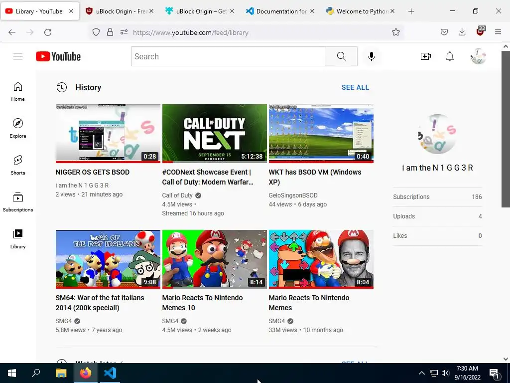Open the Call of Duty channel link
This screenshot has width=510, height=383.
point(177,195)
